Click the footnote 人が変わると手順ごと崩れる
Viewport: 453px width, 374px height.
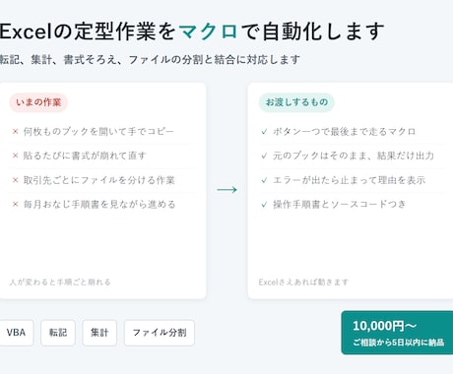[x=60, y=282]
